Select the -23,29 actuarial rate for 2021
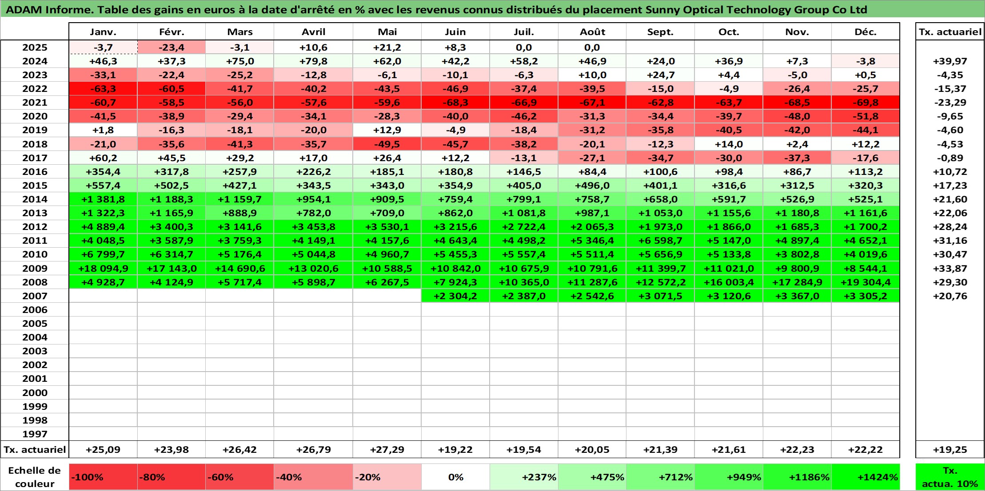This screenshot has width=985, height=491. [x=950, y=103]
